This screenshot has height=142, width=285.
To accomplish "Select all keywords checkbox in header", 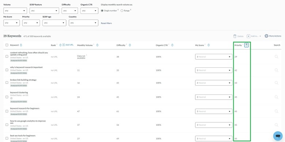I will point(7,45).
